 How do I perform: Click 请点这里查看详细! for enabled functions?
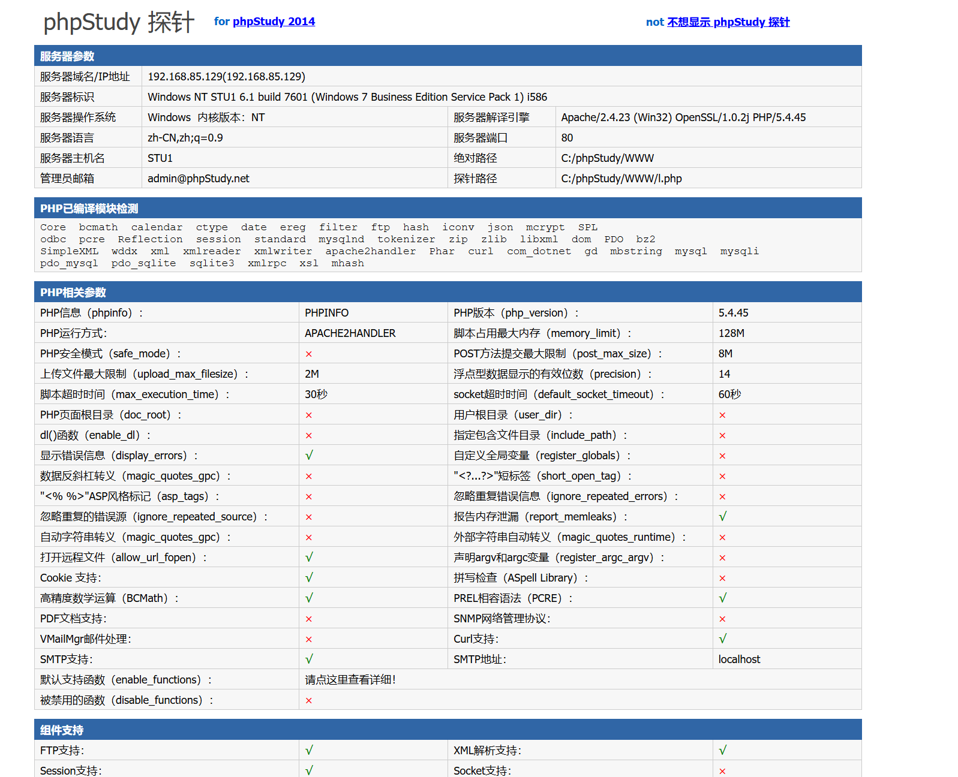350,680
